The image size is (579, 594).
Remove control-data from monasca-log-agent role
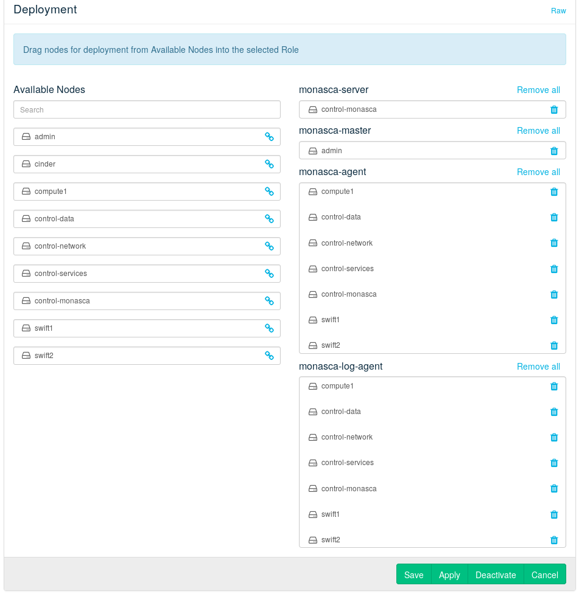click(x=554, y=412)
